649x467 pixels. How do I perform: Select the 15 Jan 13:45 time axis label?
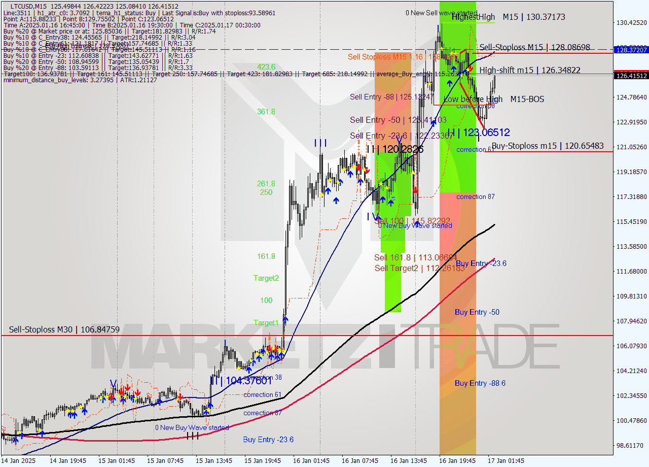pyautogui.click(x=214, y=461)
